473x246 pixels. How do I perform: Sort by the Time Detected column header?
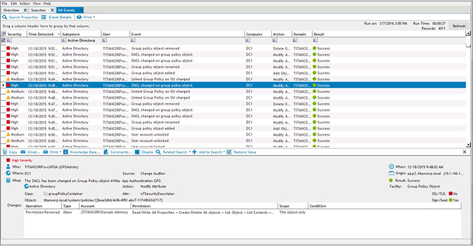[41, 35]
